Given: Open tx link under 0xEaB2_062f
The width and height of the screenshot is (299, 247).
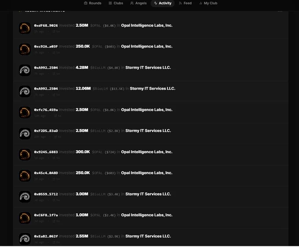Looking at the screenshot, I should tap(56, 242).
